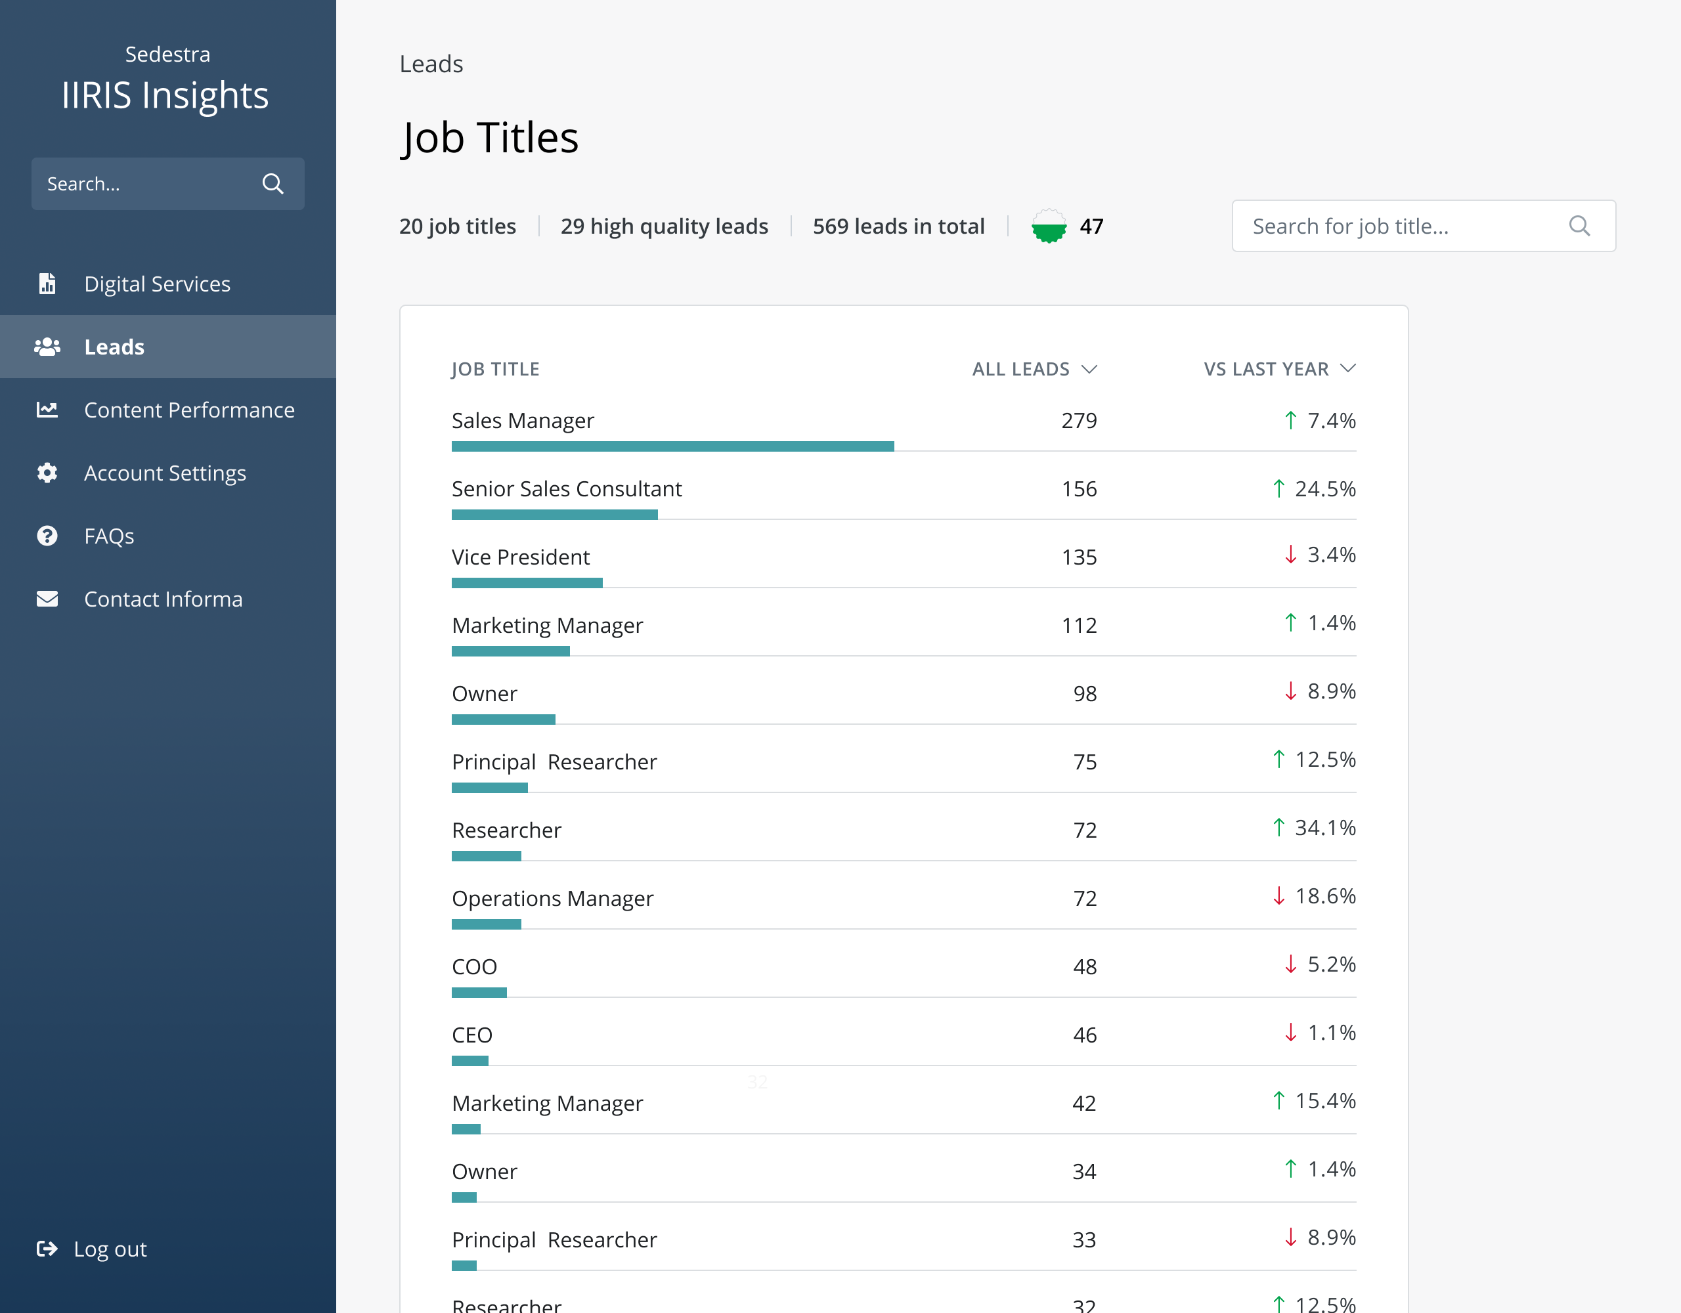1681x1313 pixels.
Task: Click the Log out arrow icon
Action: (47, 1249)
